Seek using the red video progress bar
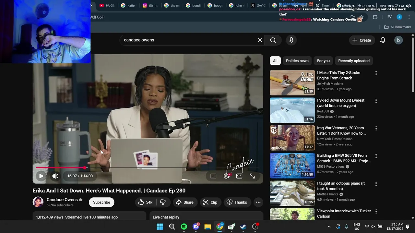Screen dimensions: 415x233 (148, 168)
